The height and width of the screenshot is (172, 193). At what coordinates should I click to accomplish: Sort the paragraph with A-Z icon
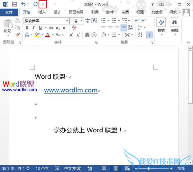tap(140, 35)
